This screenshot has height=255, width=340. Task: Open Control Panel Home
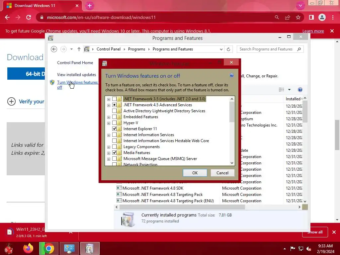point(75,63)
